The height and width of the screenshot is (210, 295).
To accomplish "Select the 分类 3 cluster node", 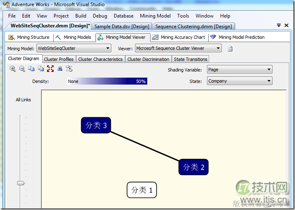I will [x=96, y=125].
